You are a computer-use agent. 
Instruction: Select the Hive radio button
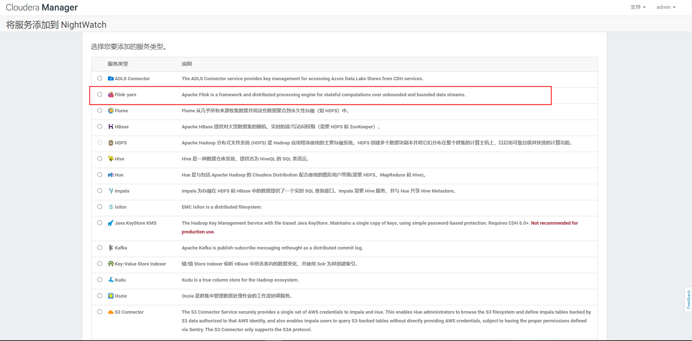(100, 159)
